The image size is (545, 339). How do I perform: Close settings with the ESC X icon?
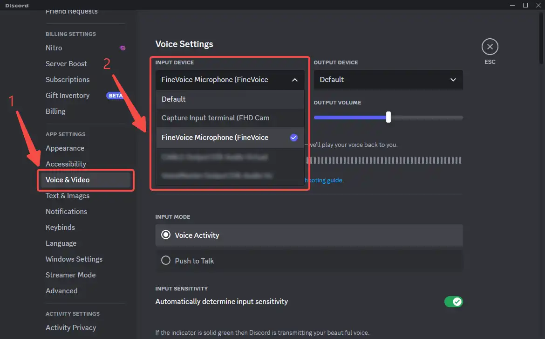[x=490, y=47]
